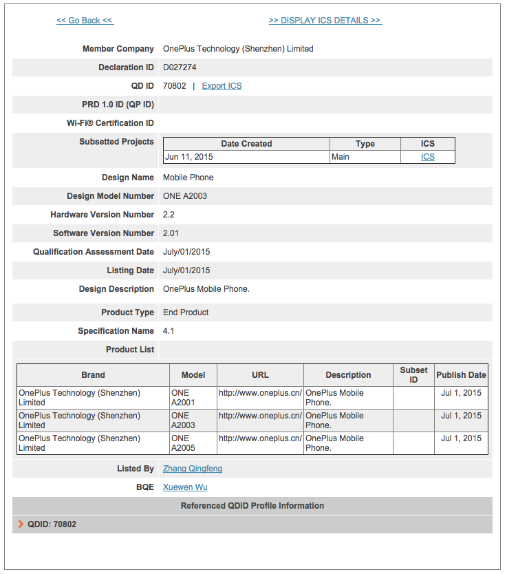Click the ONE A2001 model cell
The width and height of the screenshot is (507, 574).
pos(193,398)
